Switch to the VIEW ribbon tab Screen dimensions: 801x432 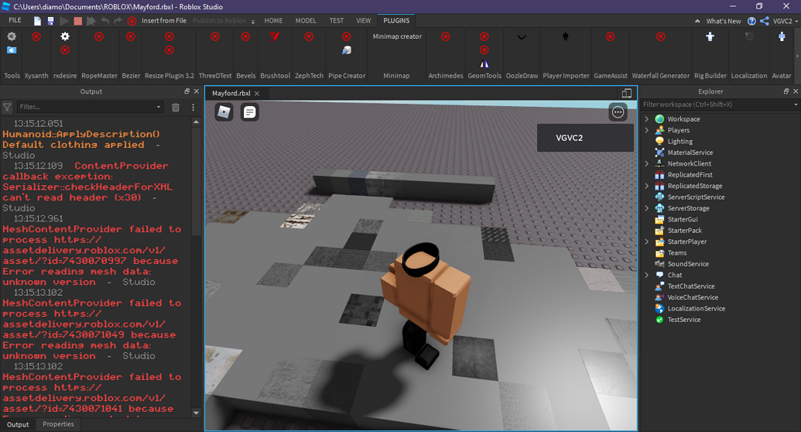click(x=363, y=21)
